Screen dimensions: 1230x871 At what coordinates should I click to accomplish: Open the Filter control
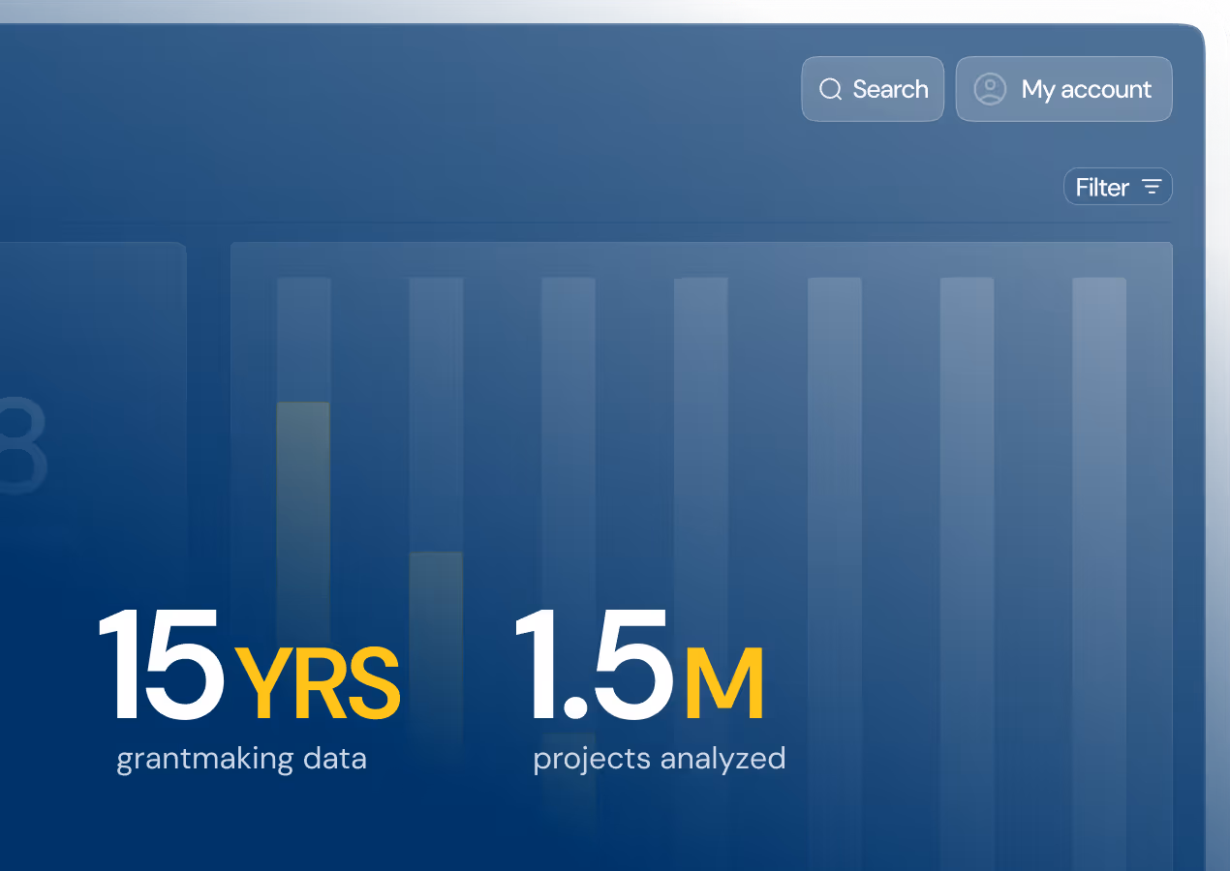coord(1118,187)
